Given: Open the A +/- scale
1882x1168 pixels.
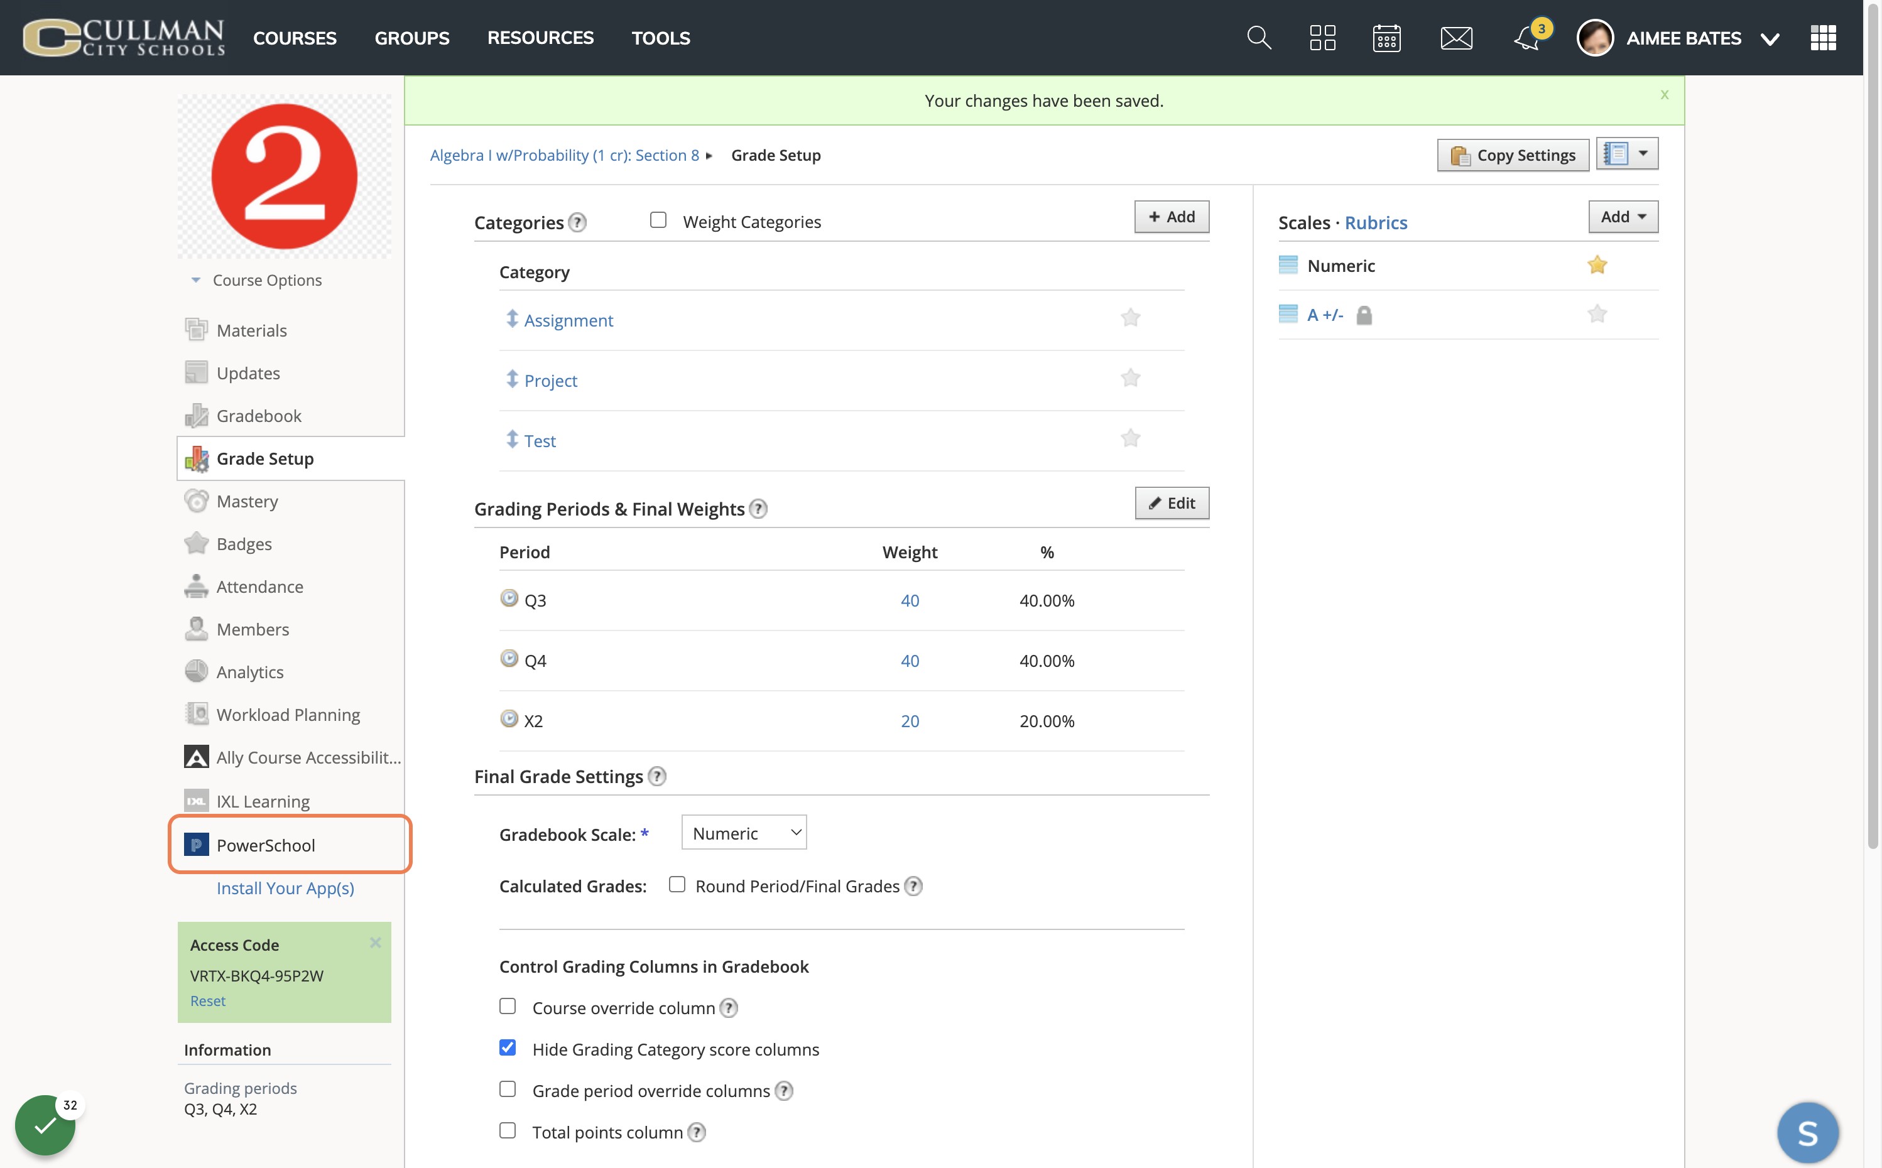Looking at the screenshot, I should [1324, 315].
